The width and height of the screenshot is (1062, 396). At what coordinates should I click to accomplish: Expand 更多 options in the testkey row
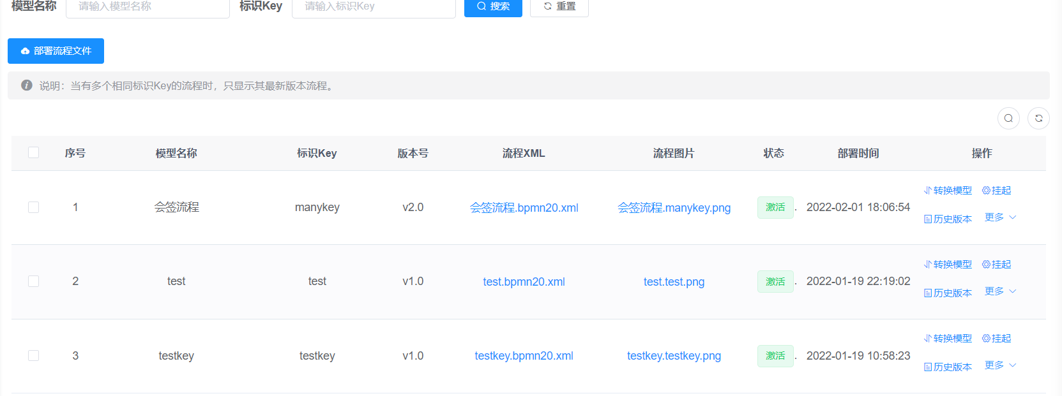(1000, 365)
